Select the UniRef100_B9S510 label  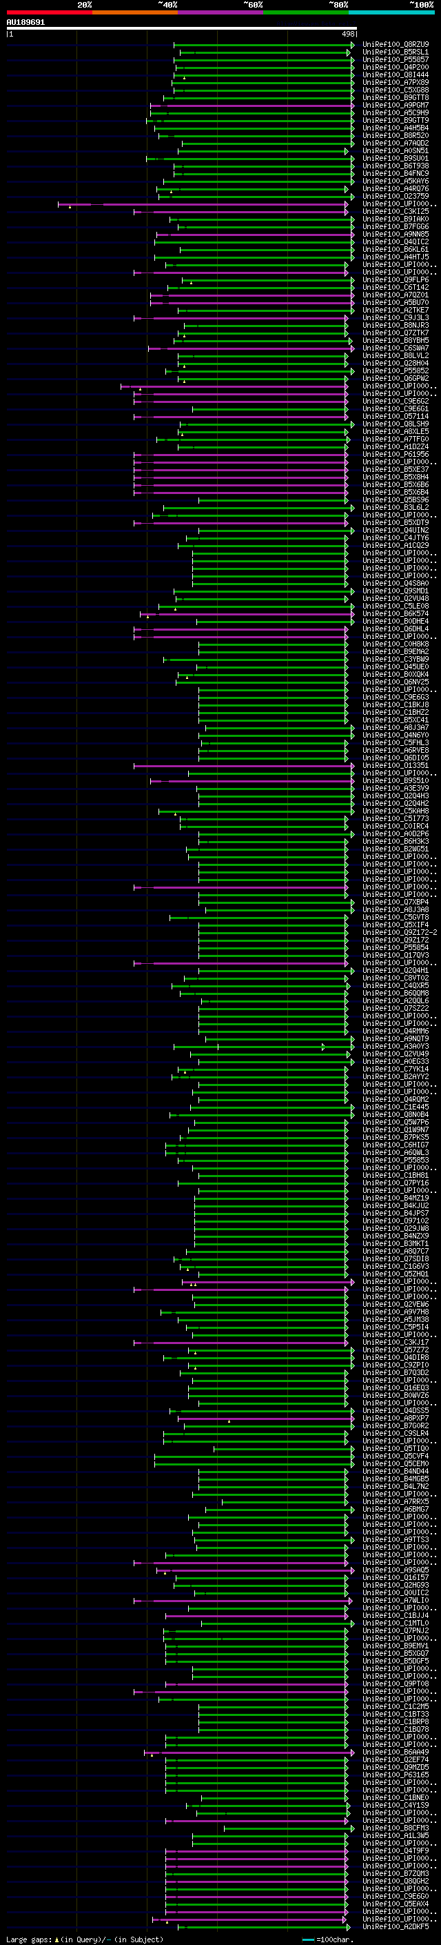tap(395, 781)
